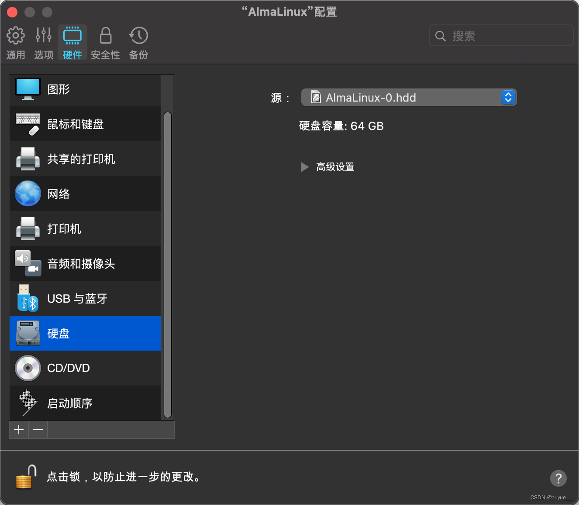Open the 通用 (General) settings icon
This screenshot has width=579, height=505.
[16, 41]
